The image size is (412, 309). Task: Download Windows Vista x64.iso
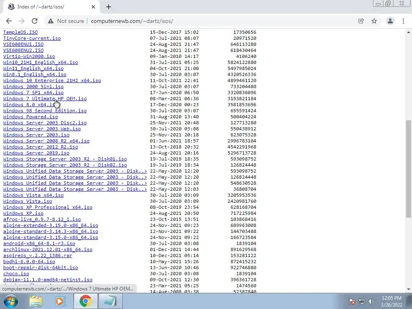point(33,196)
